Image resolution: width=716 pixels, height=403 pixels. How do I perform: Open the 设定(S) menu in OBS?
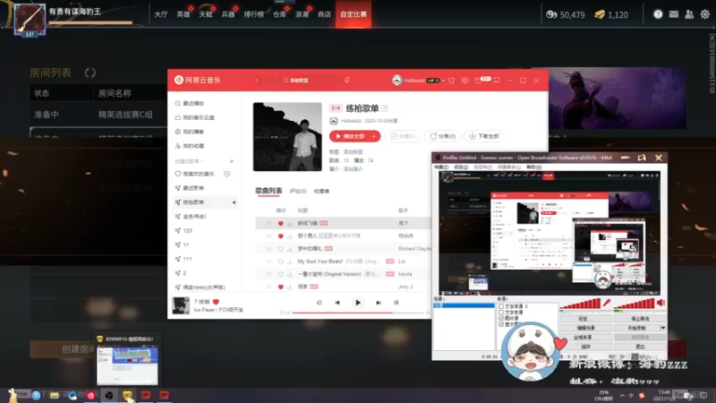tap(461, 167)
